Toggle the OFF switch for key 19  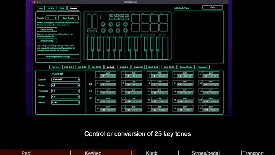point(185,99)
